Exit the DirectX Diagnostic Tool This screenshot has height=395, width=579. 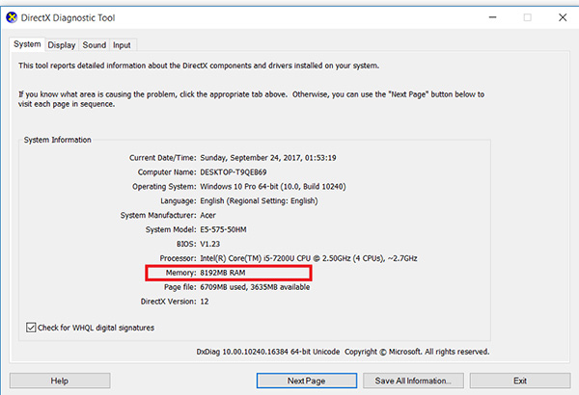pyautogui.click(x=520, y=381)
